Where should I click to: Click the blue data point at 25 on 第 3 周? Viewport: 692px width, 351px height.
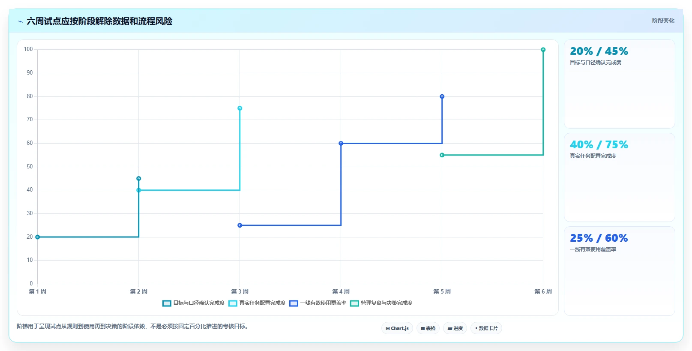coord(240,225)
